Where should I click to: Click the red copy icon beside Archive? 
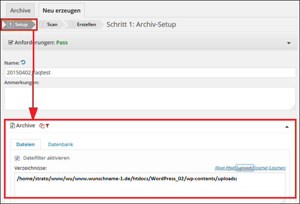pyautogui.click(x=42, y=126)
